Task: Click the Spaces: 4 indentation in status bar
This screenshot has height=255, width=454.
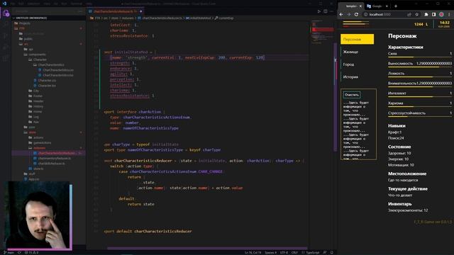Action: [270, 252]
